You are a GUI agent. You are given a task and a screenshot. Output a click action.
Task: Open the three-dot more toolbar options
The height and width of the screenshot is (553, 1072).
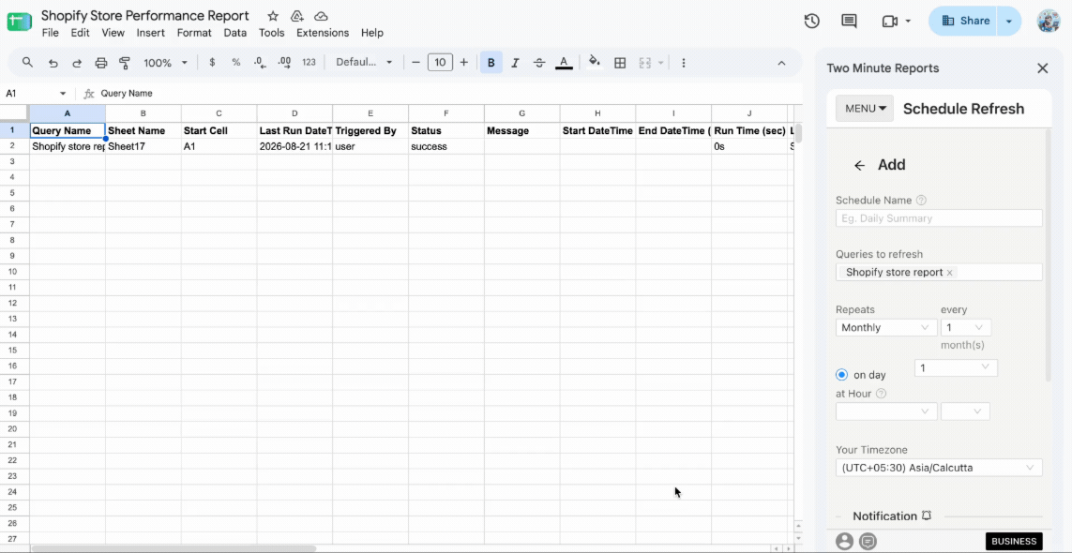tap(683, 62)
